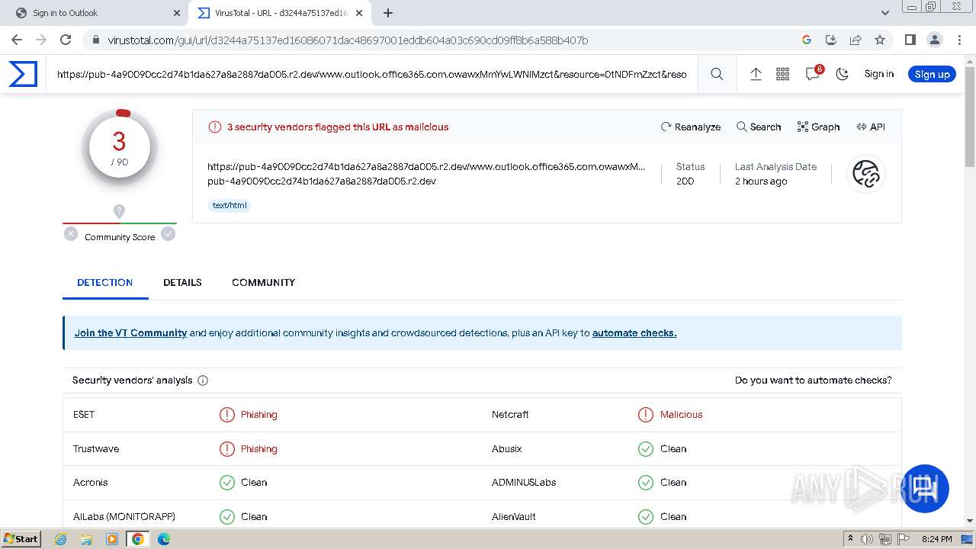Click the taskbar clock 8:24 PM
The image size is (976, 549).
click(937, 539)
